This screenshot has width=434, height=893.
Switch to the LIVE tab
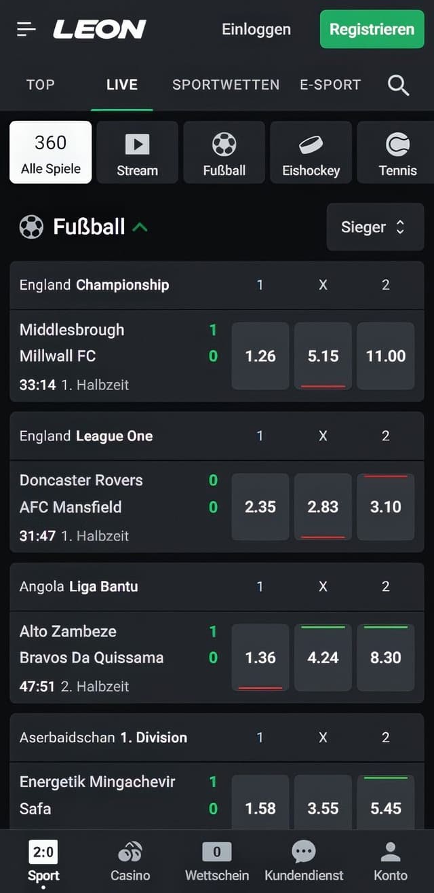click(121, 85)
